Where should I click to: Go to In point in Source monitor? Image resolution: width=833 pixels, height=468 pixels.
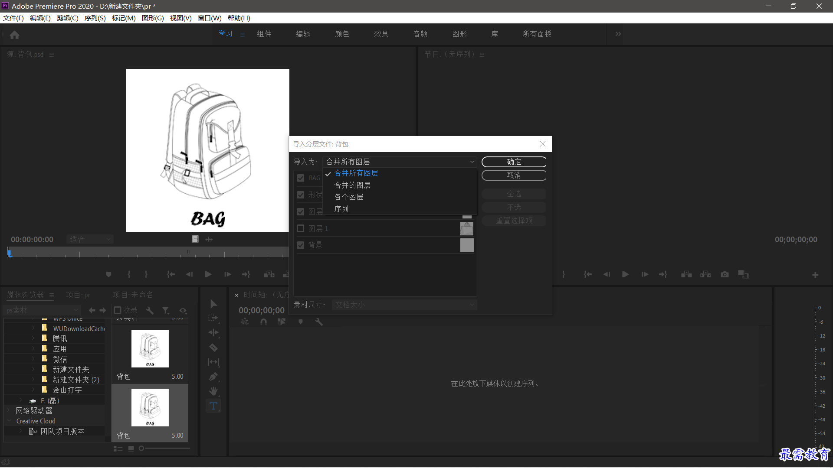click(171, 274)
